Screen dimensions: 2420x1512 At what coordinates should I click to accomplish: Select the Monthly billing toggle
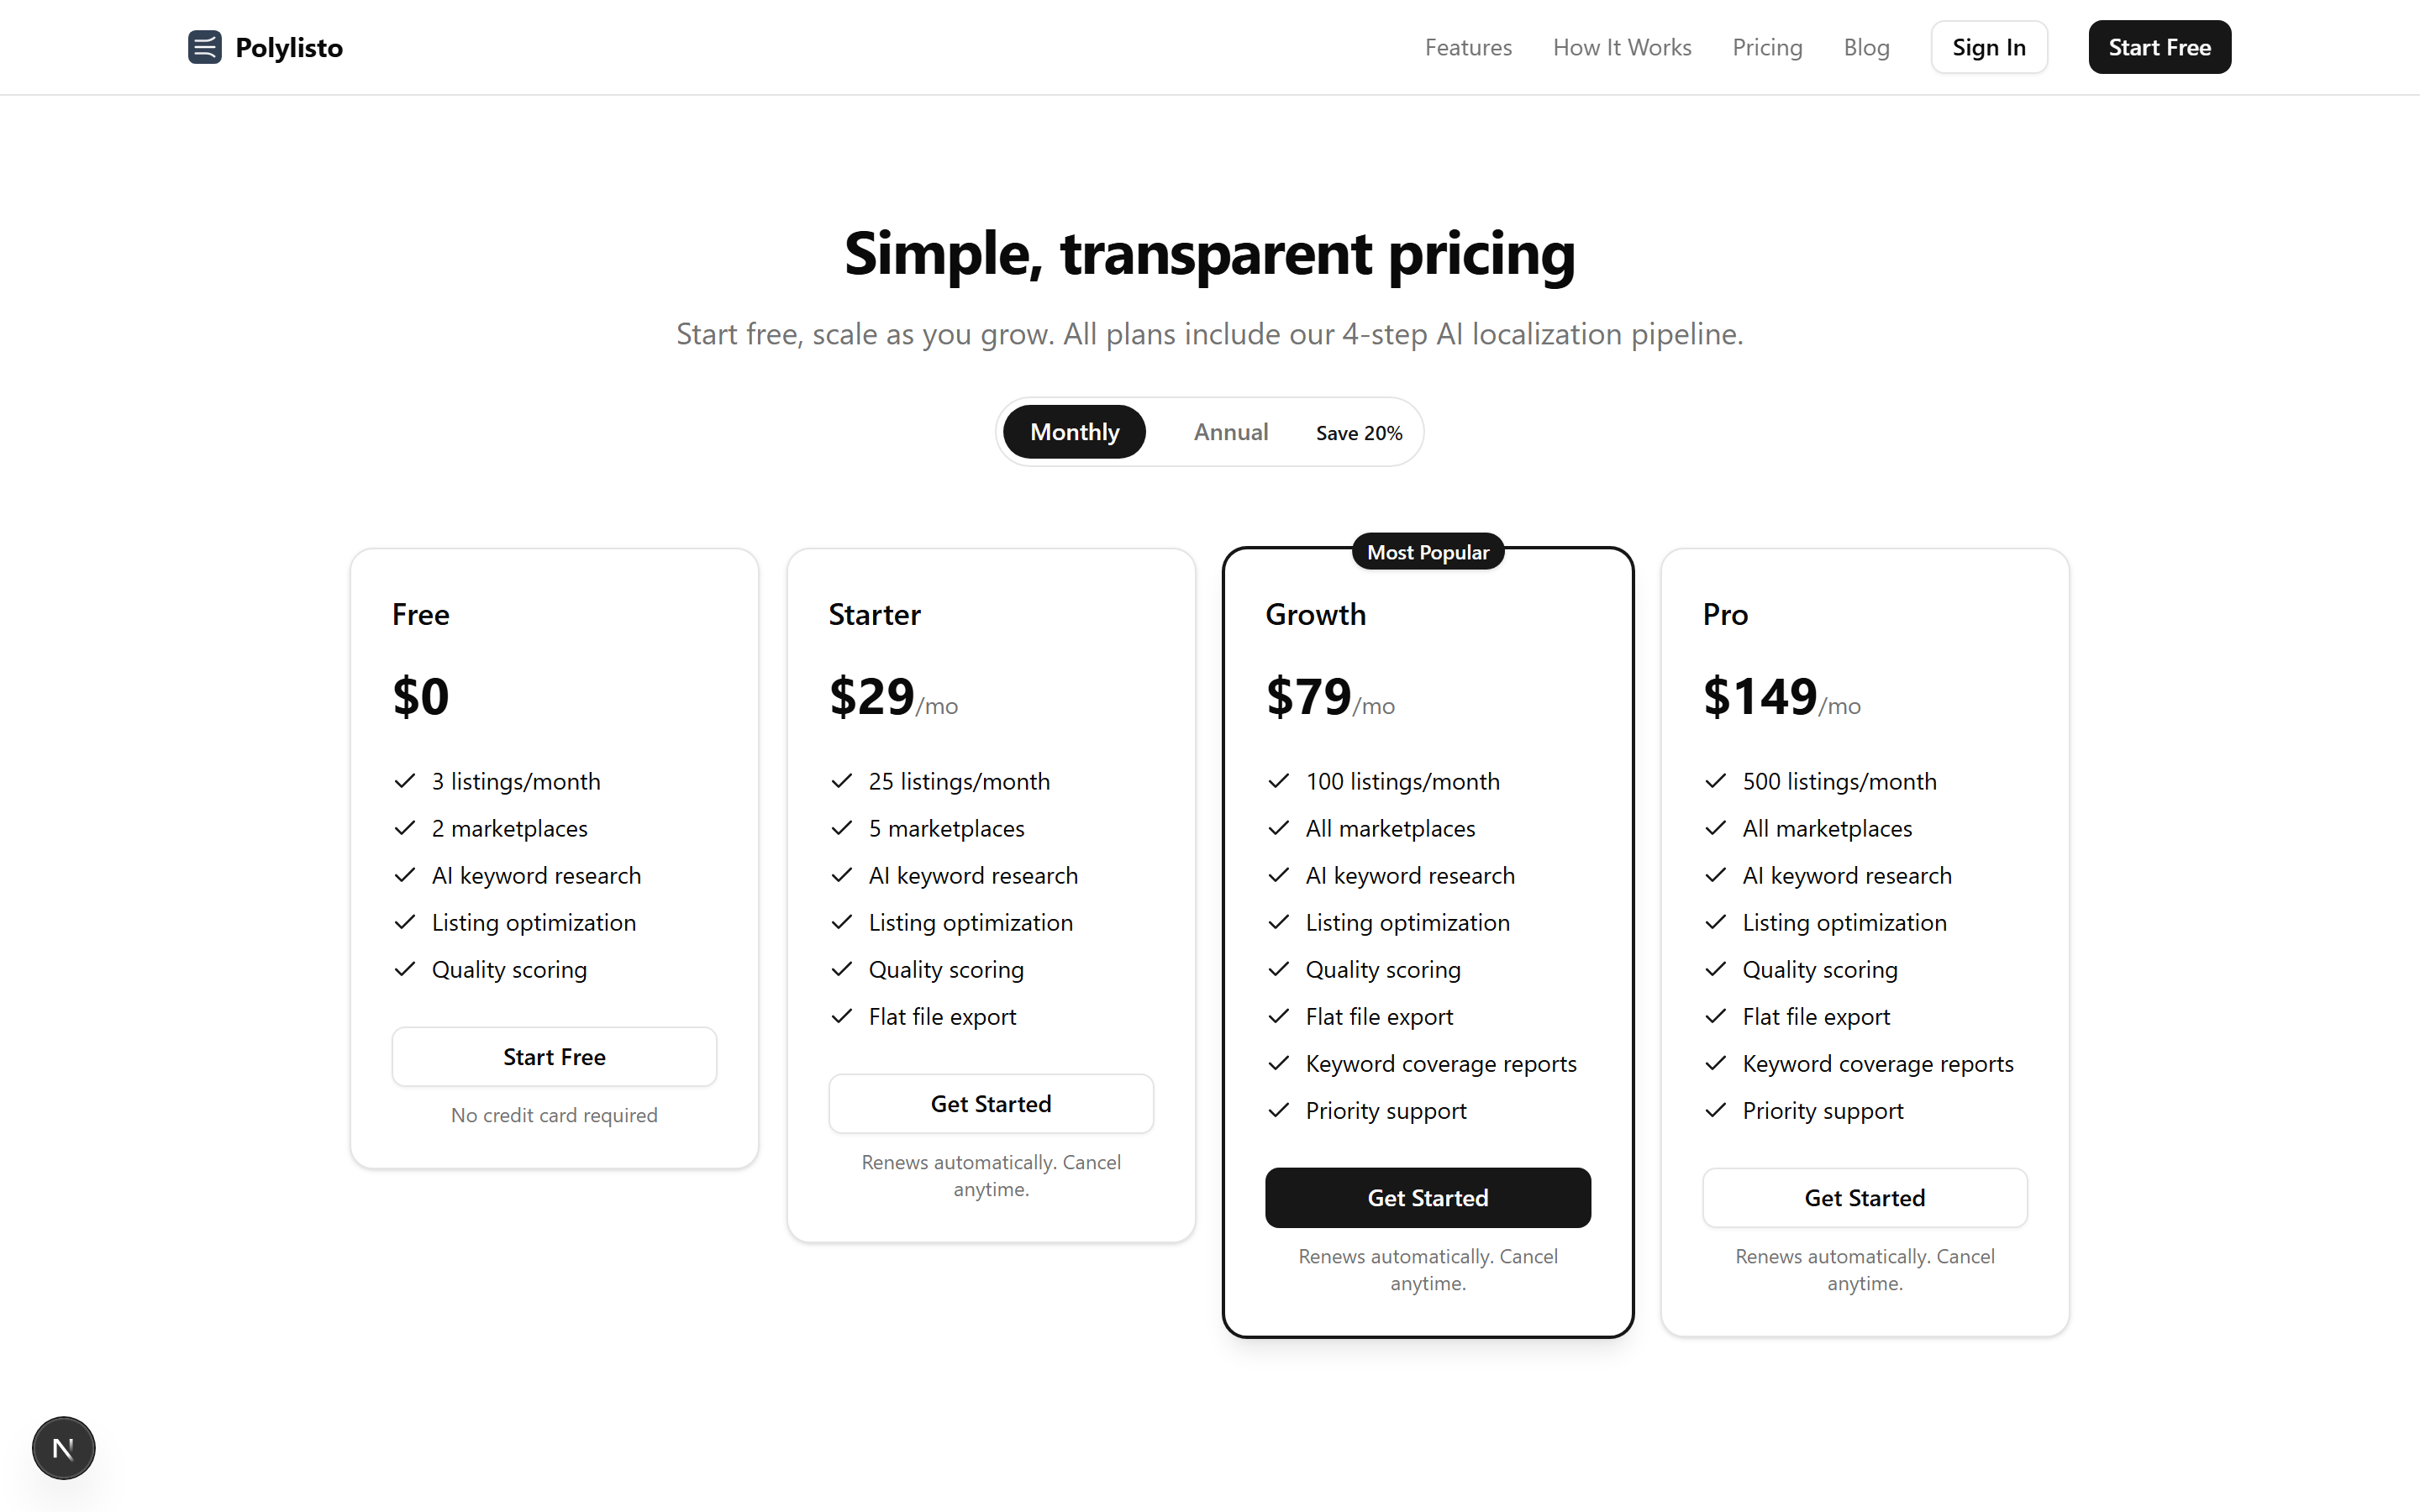click(1074, 431)
